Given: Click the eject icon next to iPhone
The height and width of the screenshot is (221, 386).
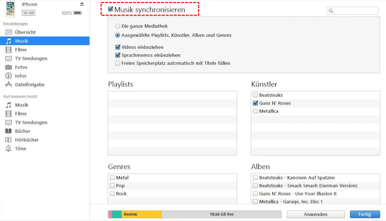Looking at the screenshot, I should [x=82, y=4].
